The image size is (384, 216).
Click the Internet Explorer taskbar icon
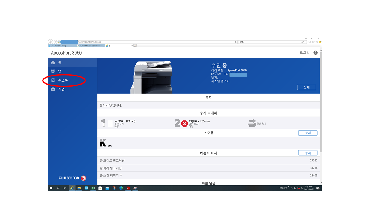point(72,188)
